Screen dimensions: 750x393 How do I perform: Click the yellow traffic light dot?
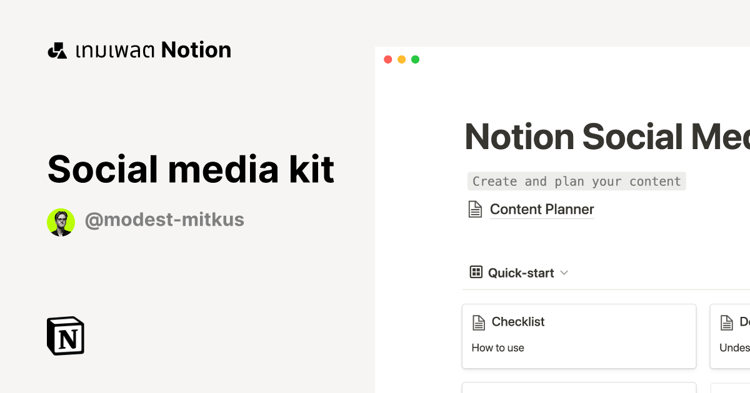401,59
